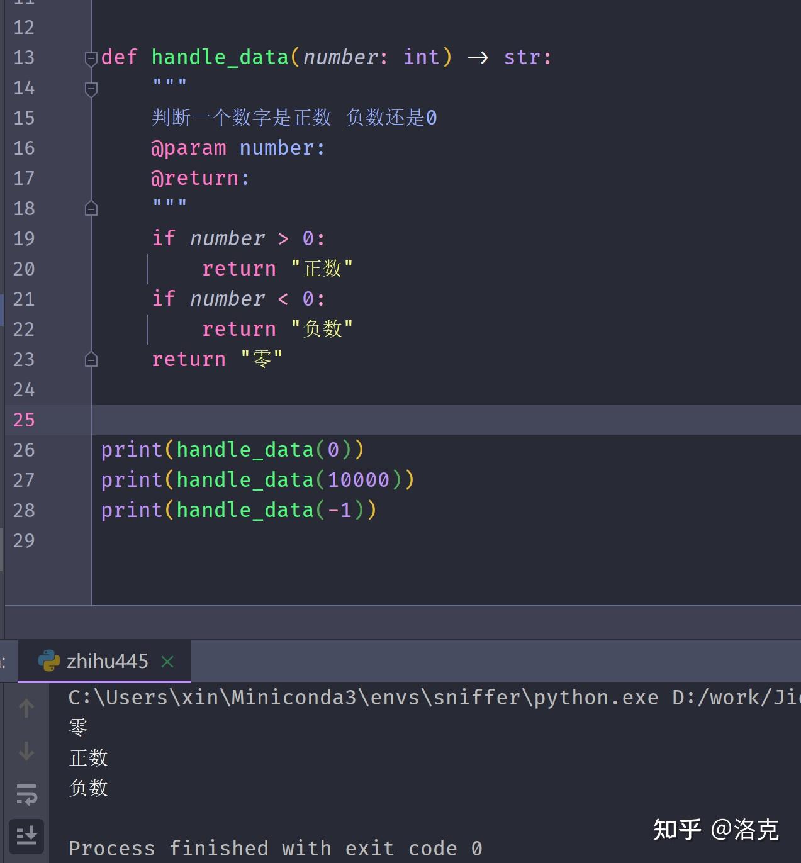Image resolution: width=801 pixels, height=863 pixels.
Task: Click the return "零" statement
Action: click(217, 359)
